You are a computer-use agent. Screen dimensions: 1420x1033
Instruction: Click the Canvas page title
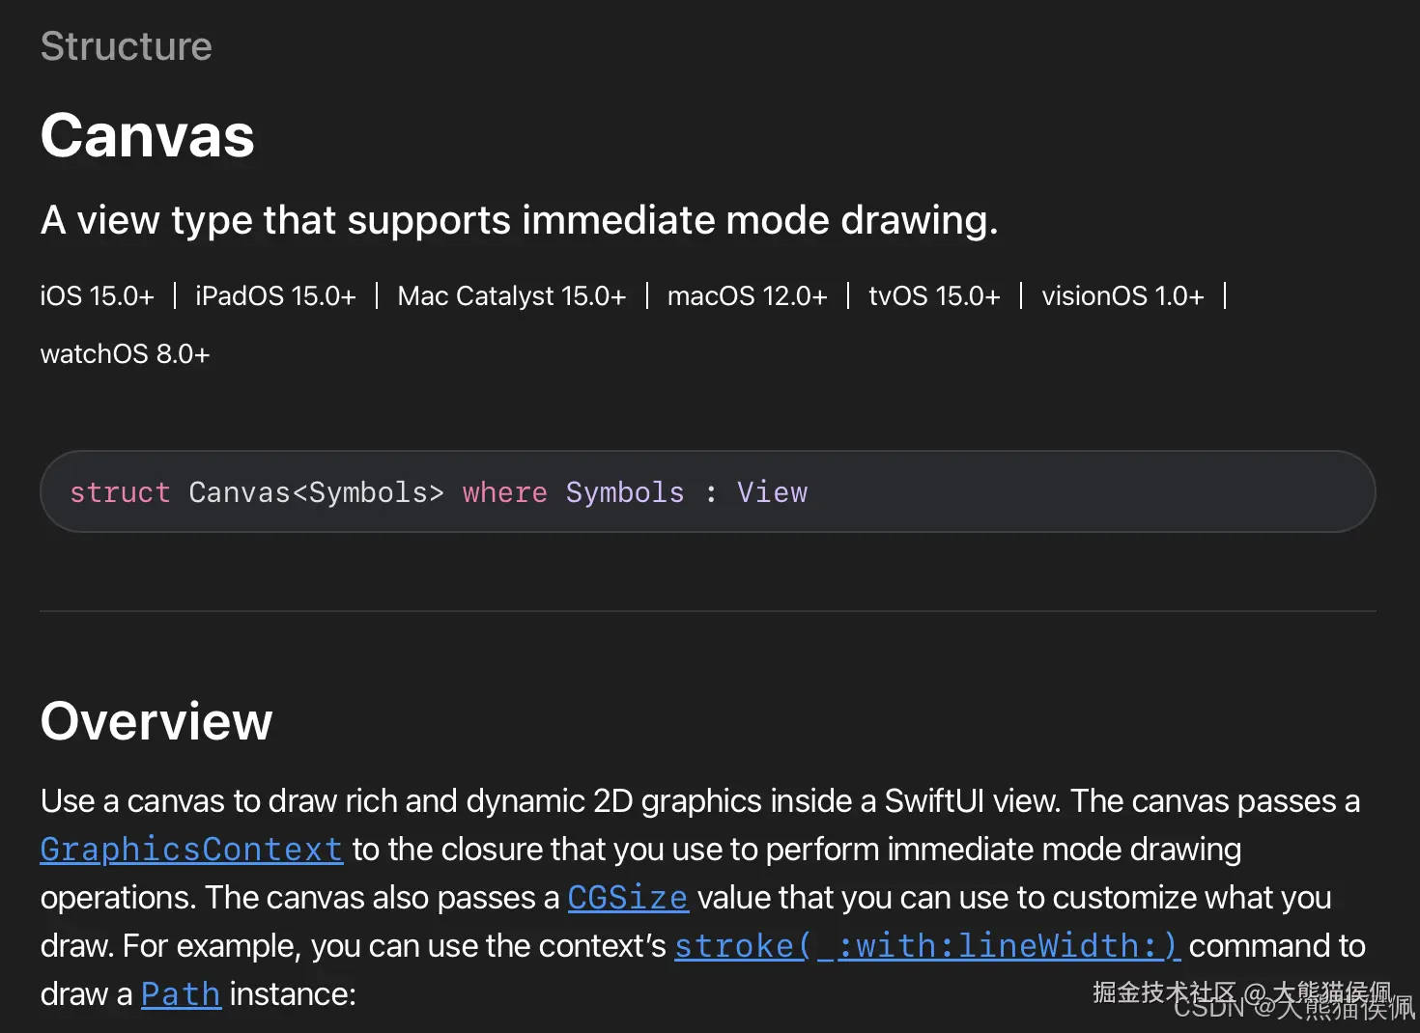pos(148,135)
